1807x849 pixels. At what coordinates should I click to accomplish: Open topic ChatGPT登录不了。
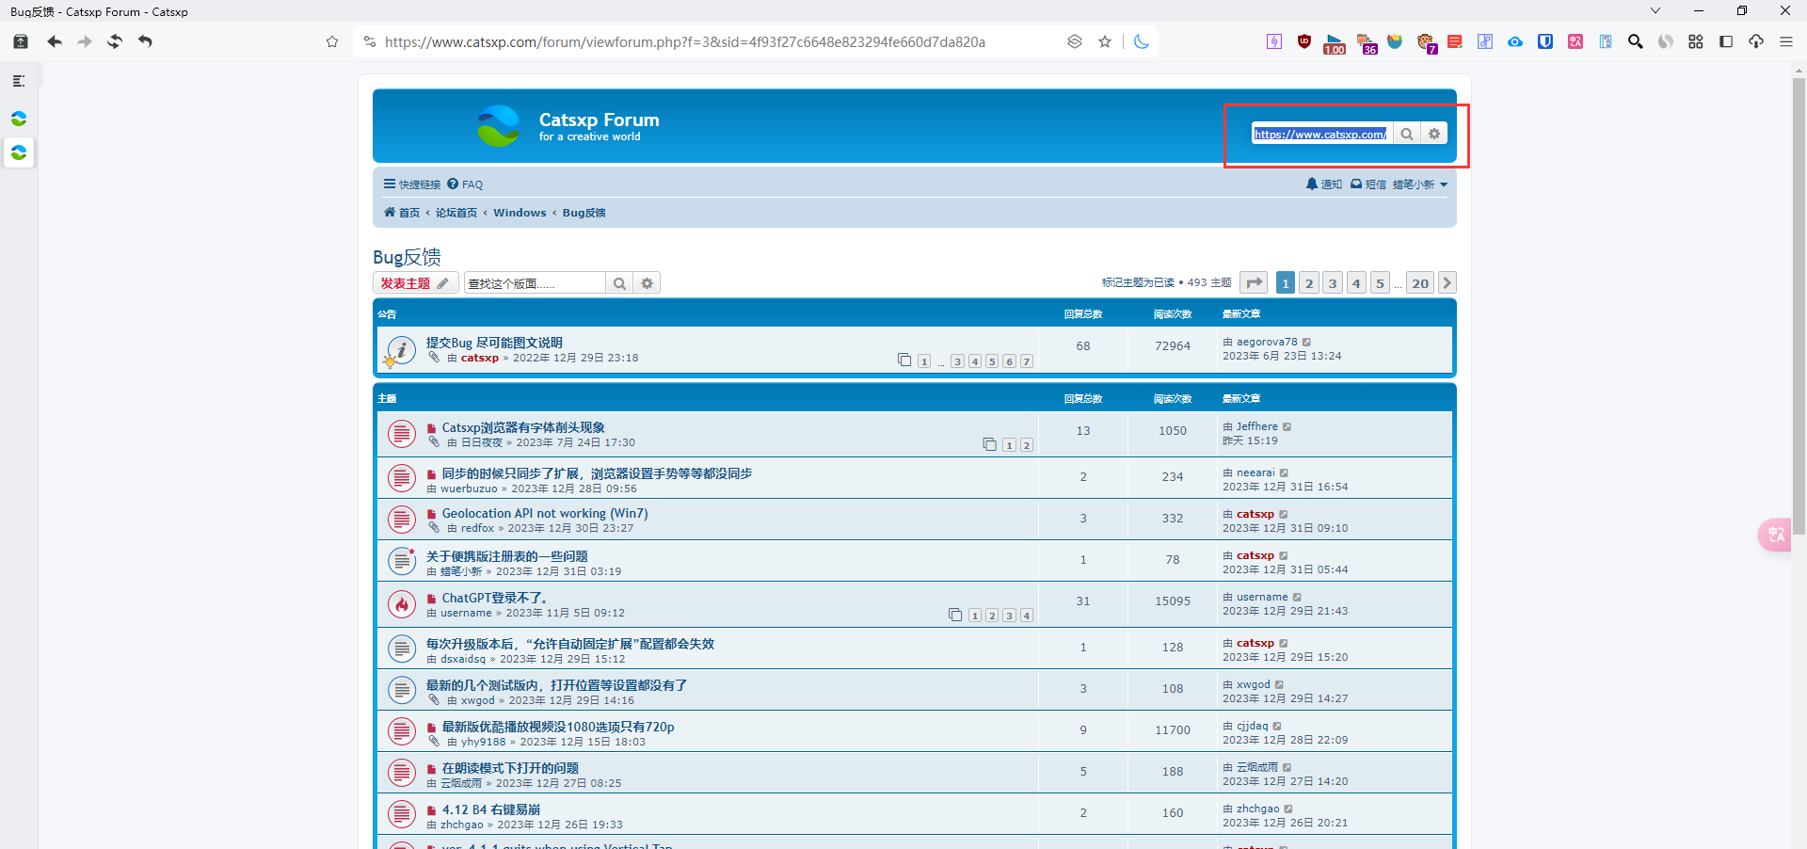(494, 598)
